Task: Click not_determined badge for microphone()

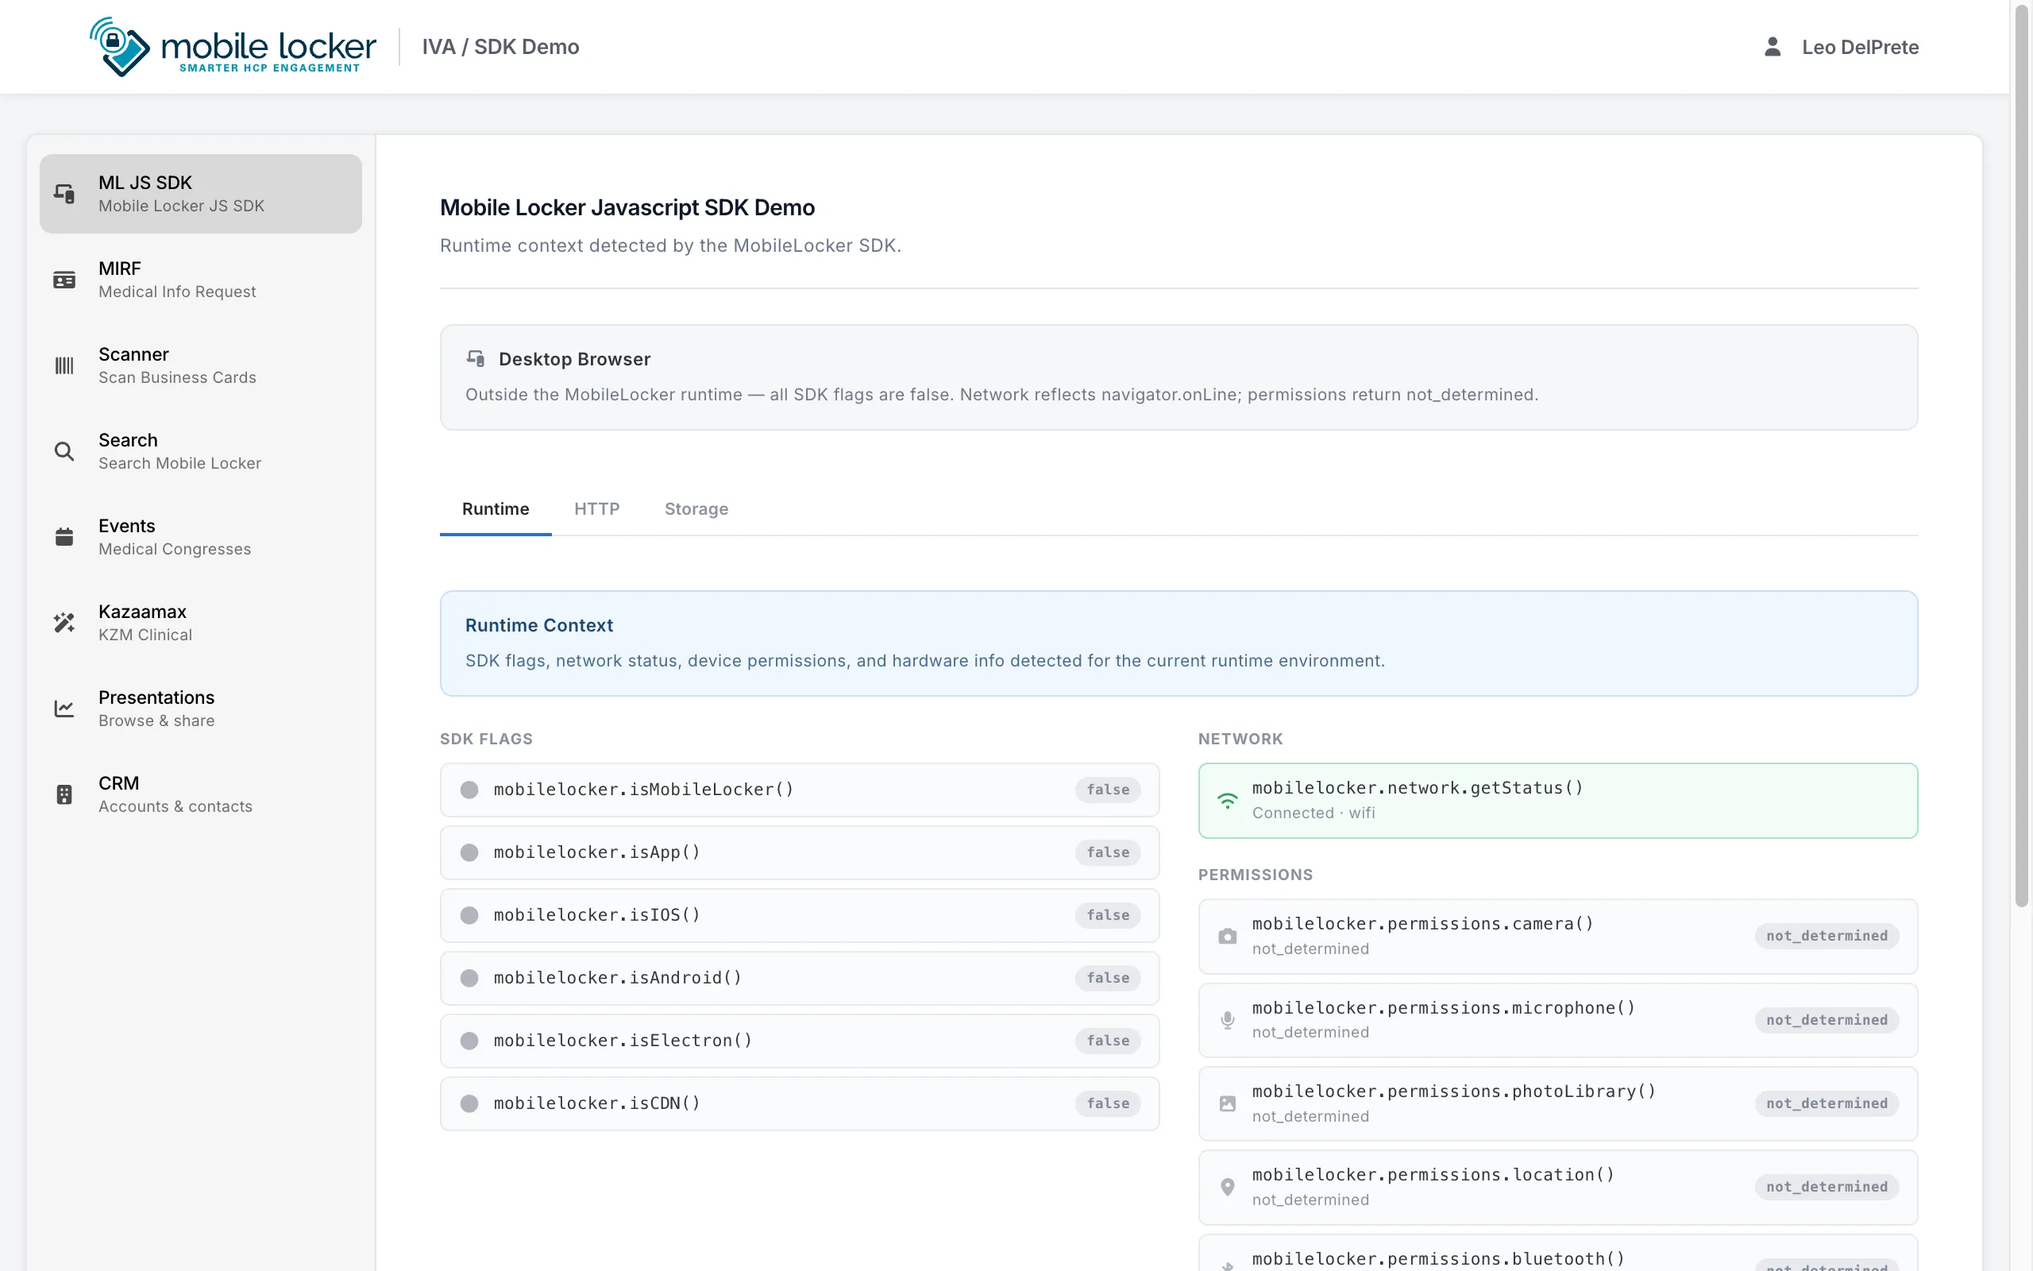Action: (1827, 1021)
